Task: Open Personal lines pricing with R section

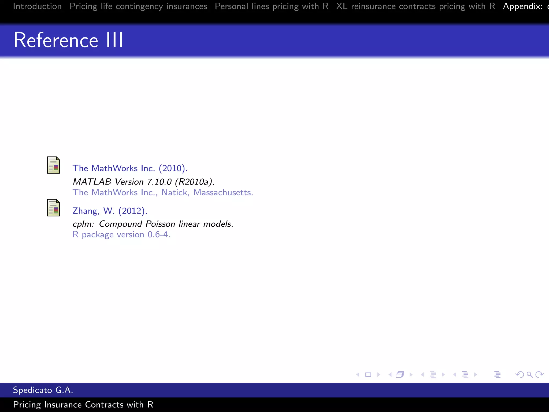Action: coord(272,6)
